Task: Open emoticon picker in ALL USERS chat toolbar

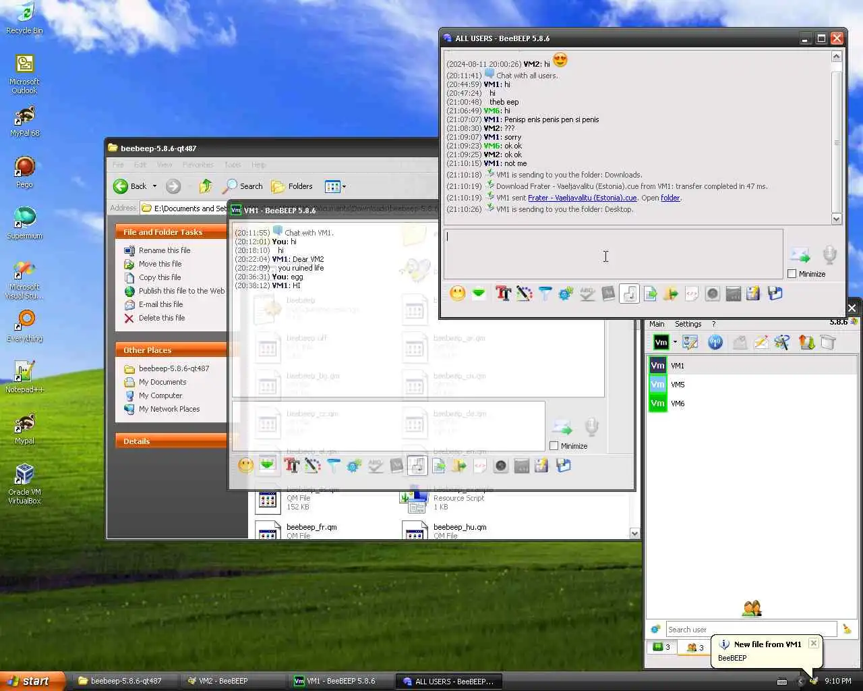Action: tap(458, 293)
